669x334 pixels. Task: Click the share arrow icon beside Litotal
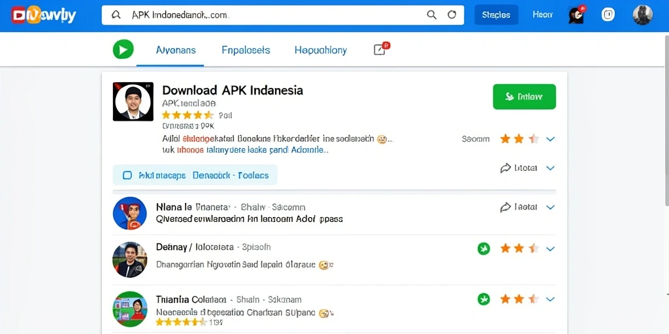(506, 168)
